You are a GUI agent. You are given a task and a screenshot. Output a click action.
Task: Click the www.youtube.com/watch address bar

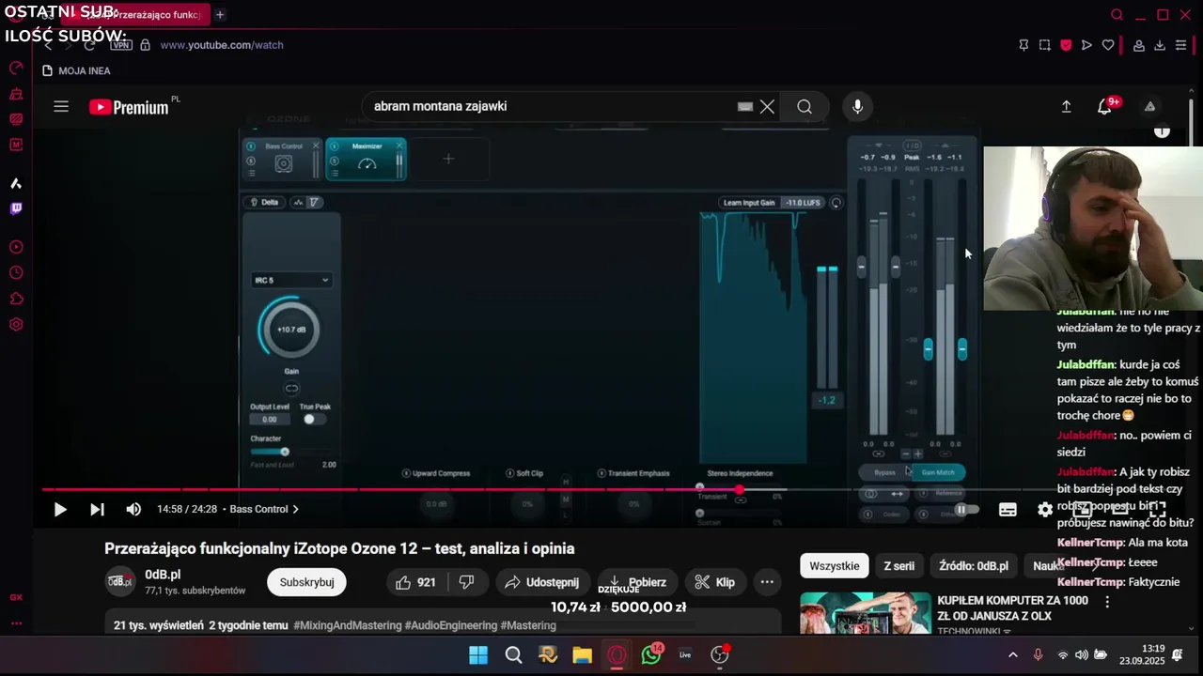pos(222,44)
